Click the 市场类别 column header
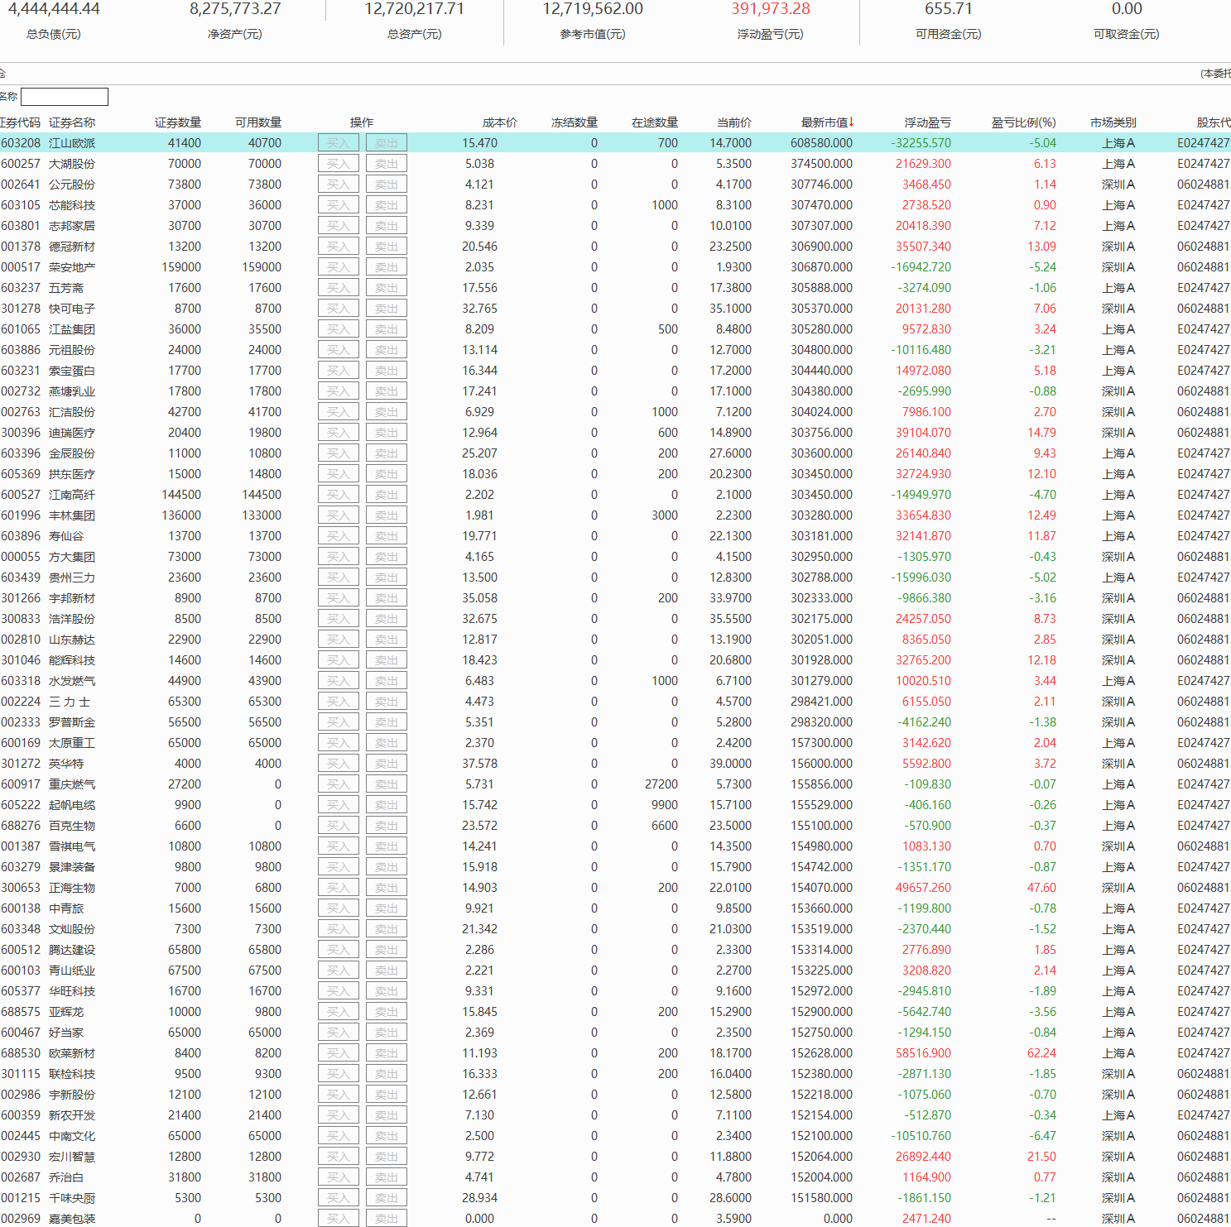The height and width of the screenshot is (1227, 1231). tap(1113, 122)
